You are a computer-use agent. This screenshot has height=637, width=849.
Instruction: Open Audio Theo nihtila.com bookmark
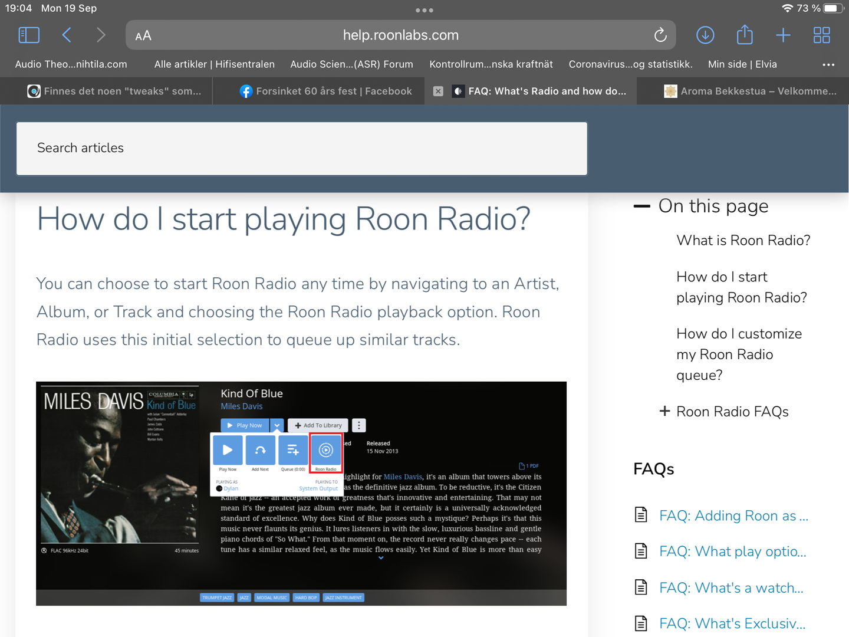71,64
